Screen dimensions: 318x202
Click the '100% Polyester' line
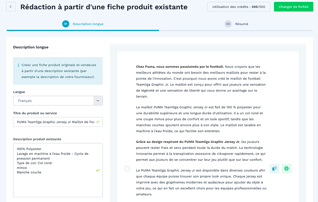click(x=29, y=149)
